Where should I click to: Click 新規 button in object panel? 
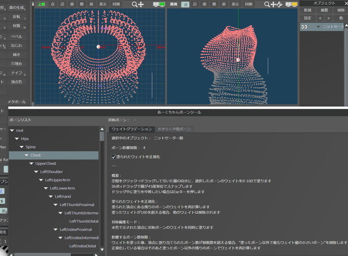click(308, 10)
